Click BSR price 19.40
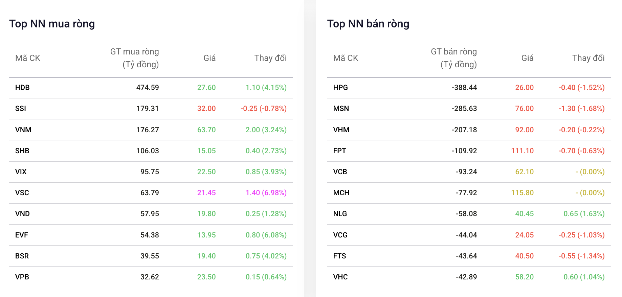Viewport: 622px width, 297px height. (206, 256)
